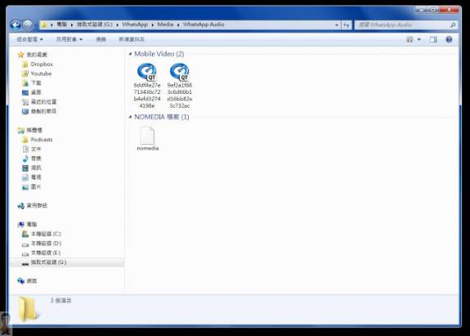The height and width of the screenshot is (336, 470).
Task: Collapse the Mobile Video group
Action: point(130,54)
